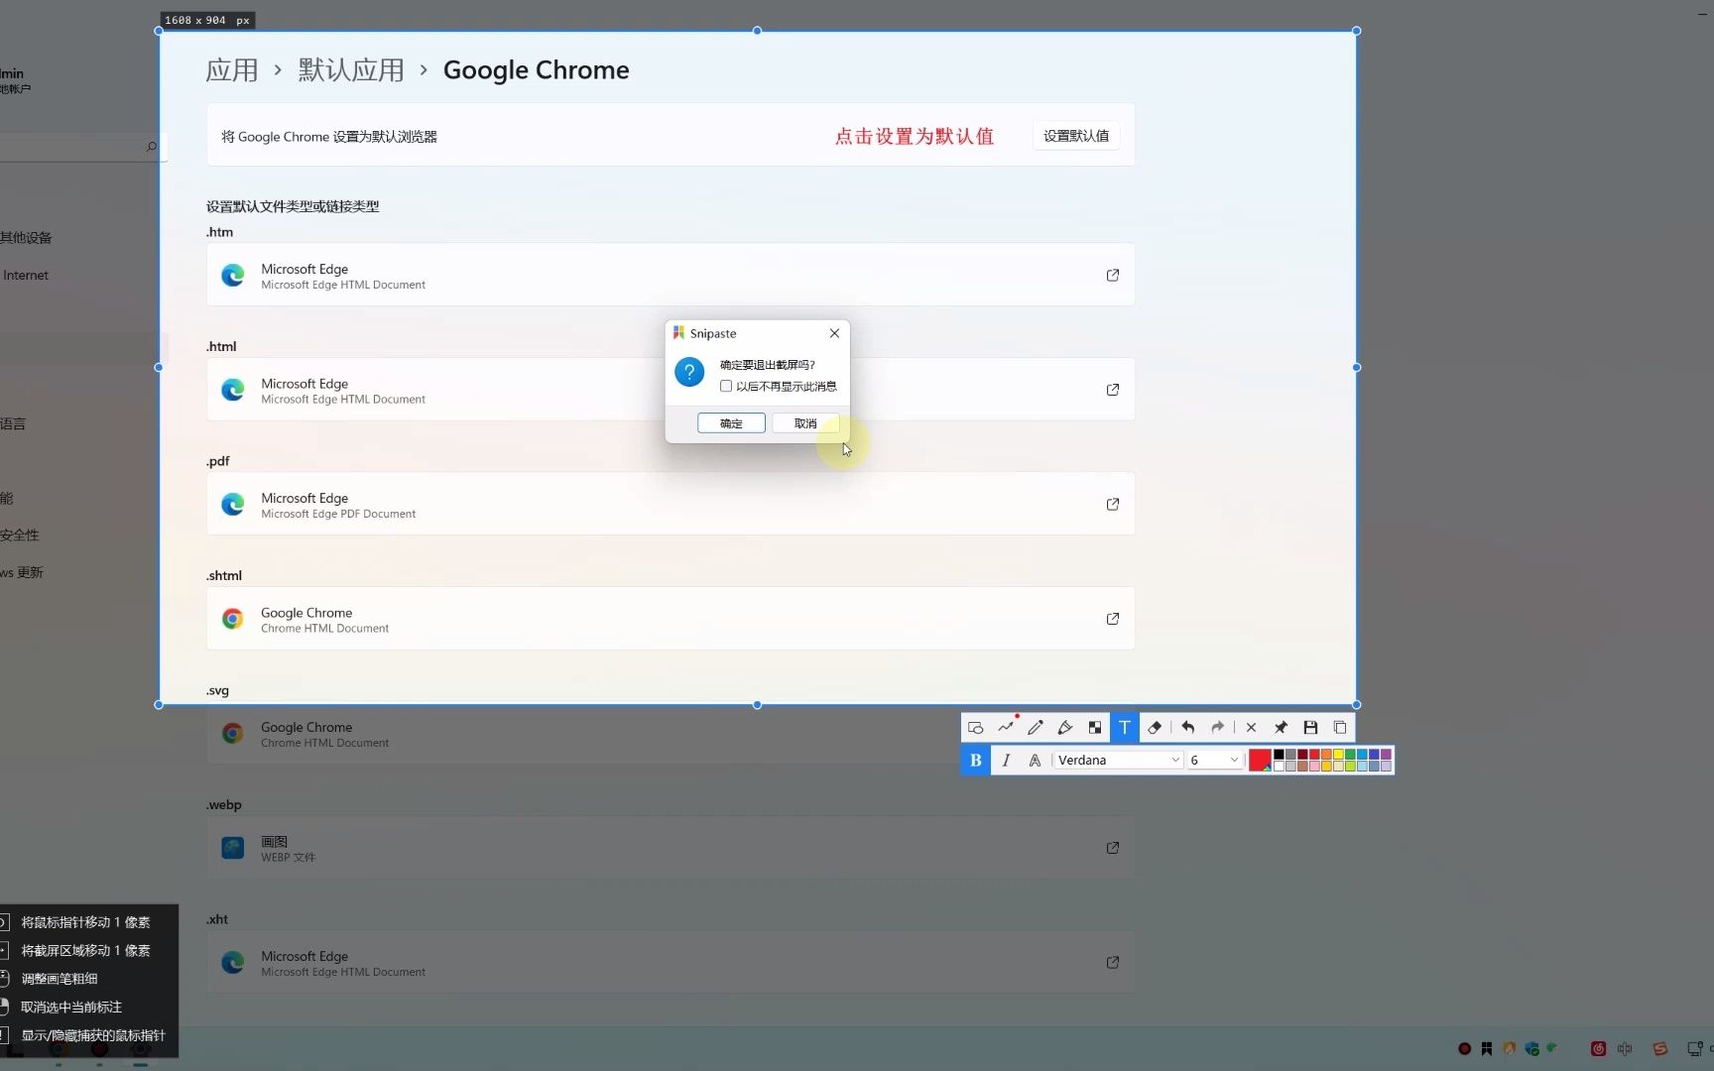The height and width of the screenshot is (1071, 1714).
Task: Click the .htm Microsoft Edge row
Action: coord(671,275)
